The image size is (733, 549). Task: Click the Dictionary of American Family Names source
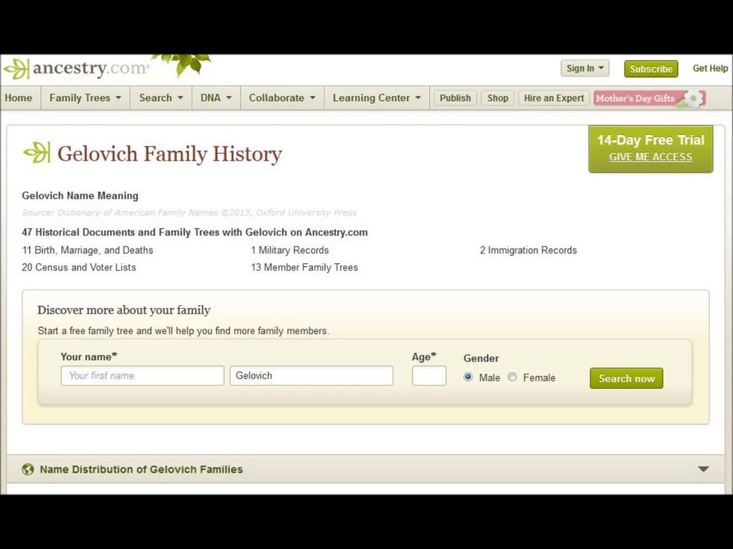point(189,213)
